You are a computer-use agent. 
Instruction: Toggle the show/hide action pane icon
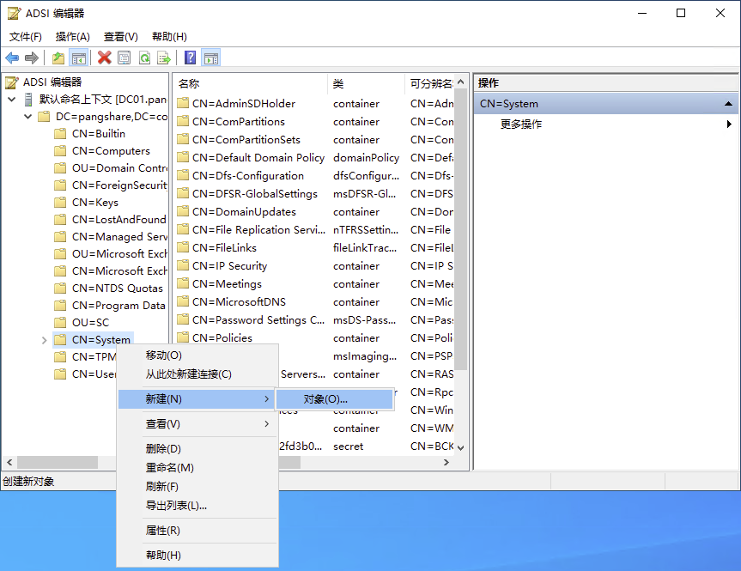coord(210,58)
